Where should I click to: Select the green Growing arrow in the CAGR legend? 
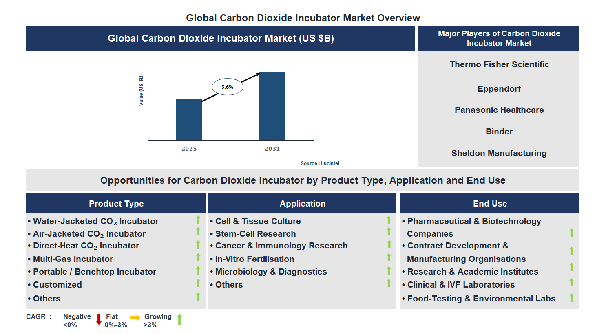(179, 319)
